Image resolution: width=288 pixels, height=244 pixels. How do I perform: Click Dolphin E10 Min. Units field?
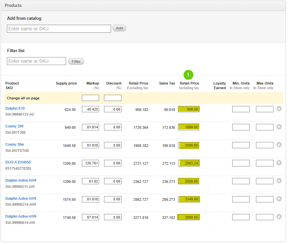click(x=241, y=109)
